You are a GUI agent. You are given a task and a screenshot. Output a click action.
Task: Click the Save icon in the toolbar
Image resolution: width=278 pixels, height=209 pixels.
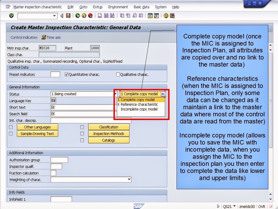coord(68,16)
